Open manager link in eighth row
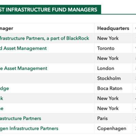This screenshot has height=136, width=136. [2, 108]
